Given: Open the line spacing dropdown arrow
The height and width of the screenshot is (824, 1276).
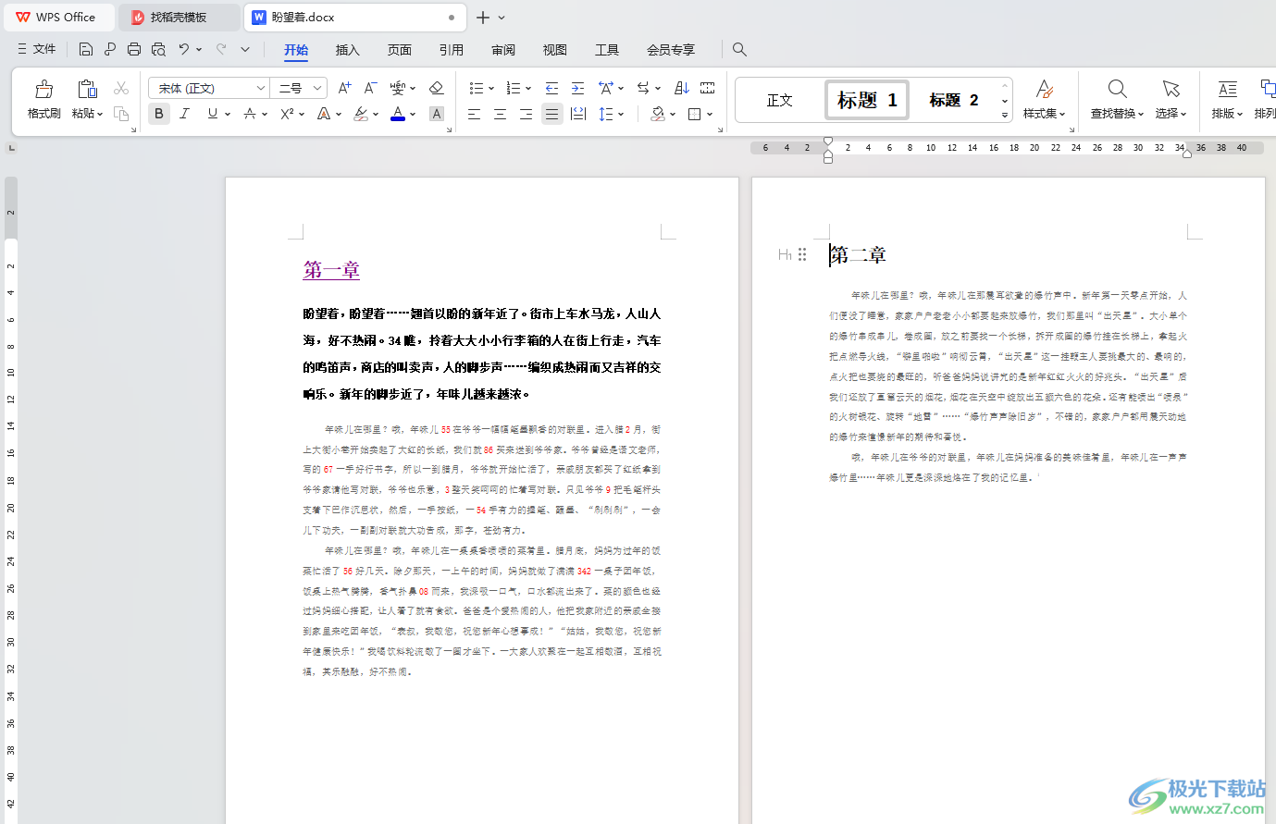Looking at the screenshot, I should (621, 115).
